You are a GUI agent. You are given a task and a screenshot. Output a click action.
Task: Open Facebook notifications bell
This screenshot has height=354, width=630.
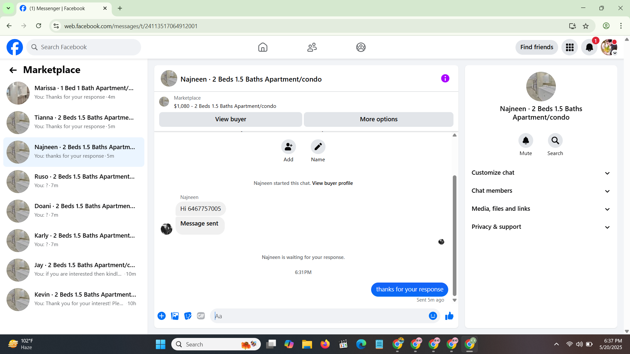pyautogui.click(x=589, y=47)
